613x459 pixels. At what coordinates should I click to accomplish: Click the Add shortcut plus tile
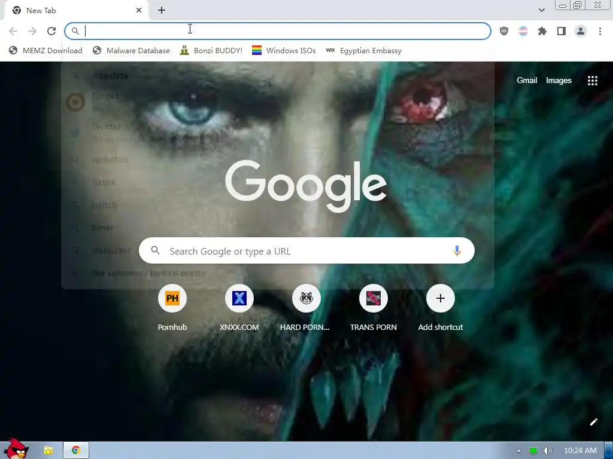(441, 298)
